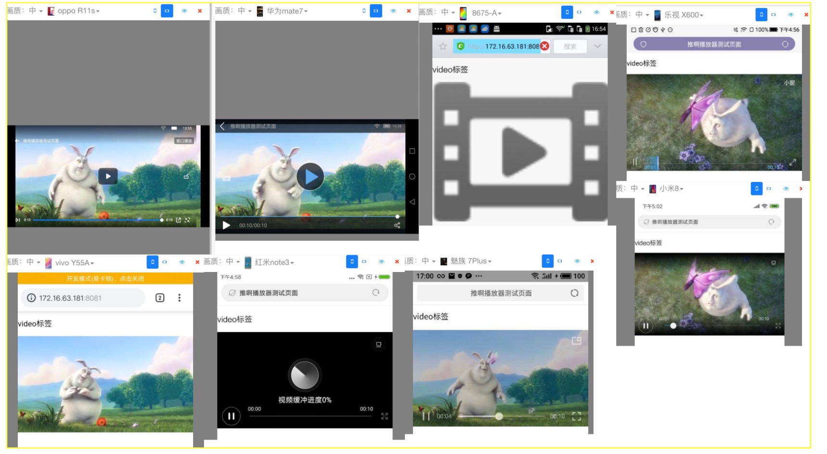Open the three-dot browser menu on vivo Y55A

coord(180,298)
